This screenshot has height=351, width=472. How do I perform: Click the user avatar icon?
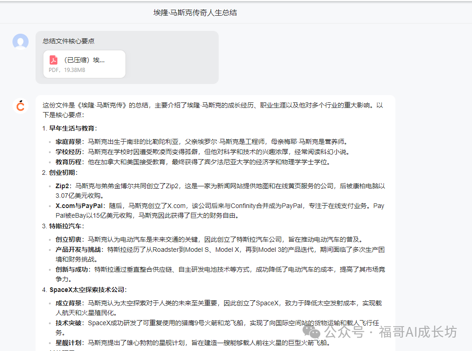(20, 42)
